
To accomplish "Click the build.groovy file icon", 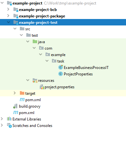I will point(15,106).
